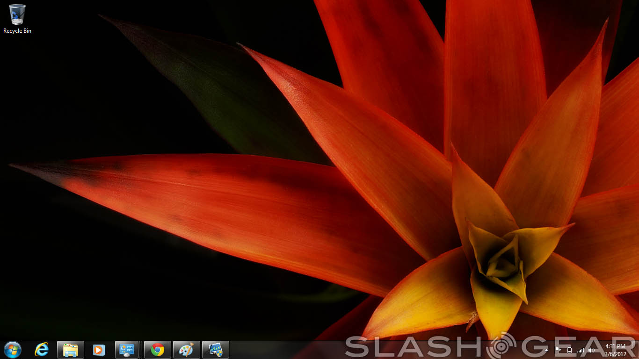This screenshot has width=639, height=359.
Task: Click taskbar divider left of Chrome
Action: [x=141, y=350]
